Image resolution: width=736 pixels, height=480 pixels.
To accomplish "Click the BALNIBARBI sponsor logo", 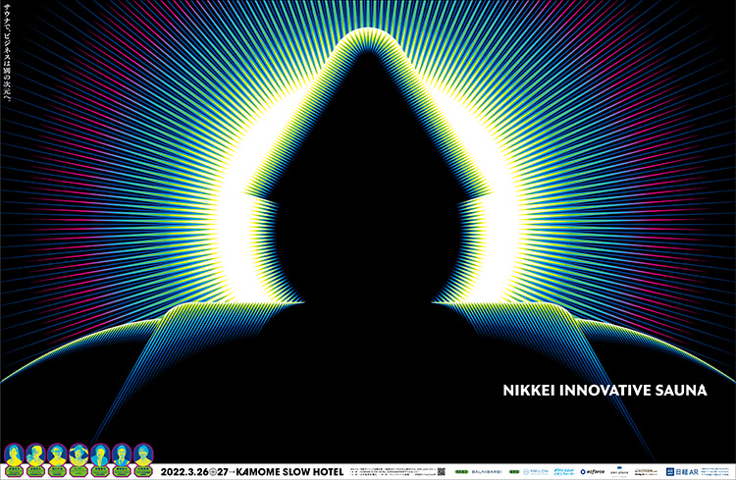I will pyautogui.click(x=487, y=471).
